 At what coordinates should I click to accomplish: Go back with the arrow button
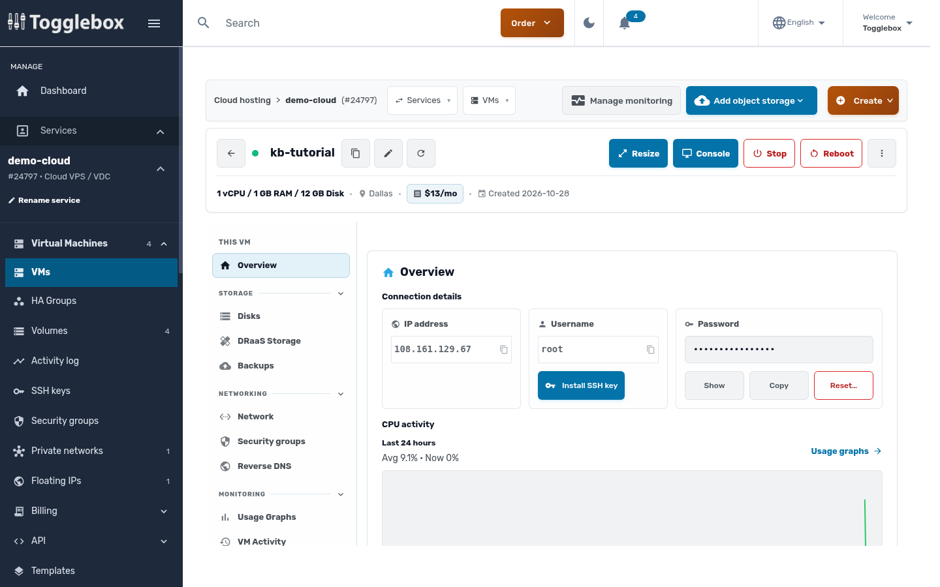coord(231,153)
